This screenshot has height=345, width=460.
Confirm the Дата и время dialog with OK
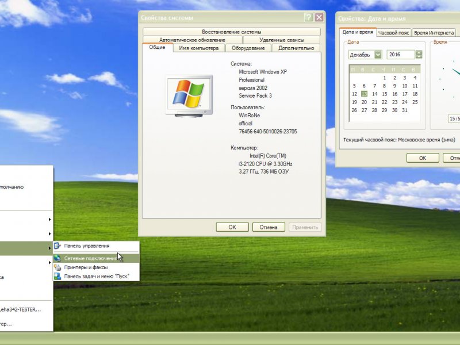pos(423,158)
